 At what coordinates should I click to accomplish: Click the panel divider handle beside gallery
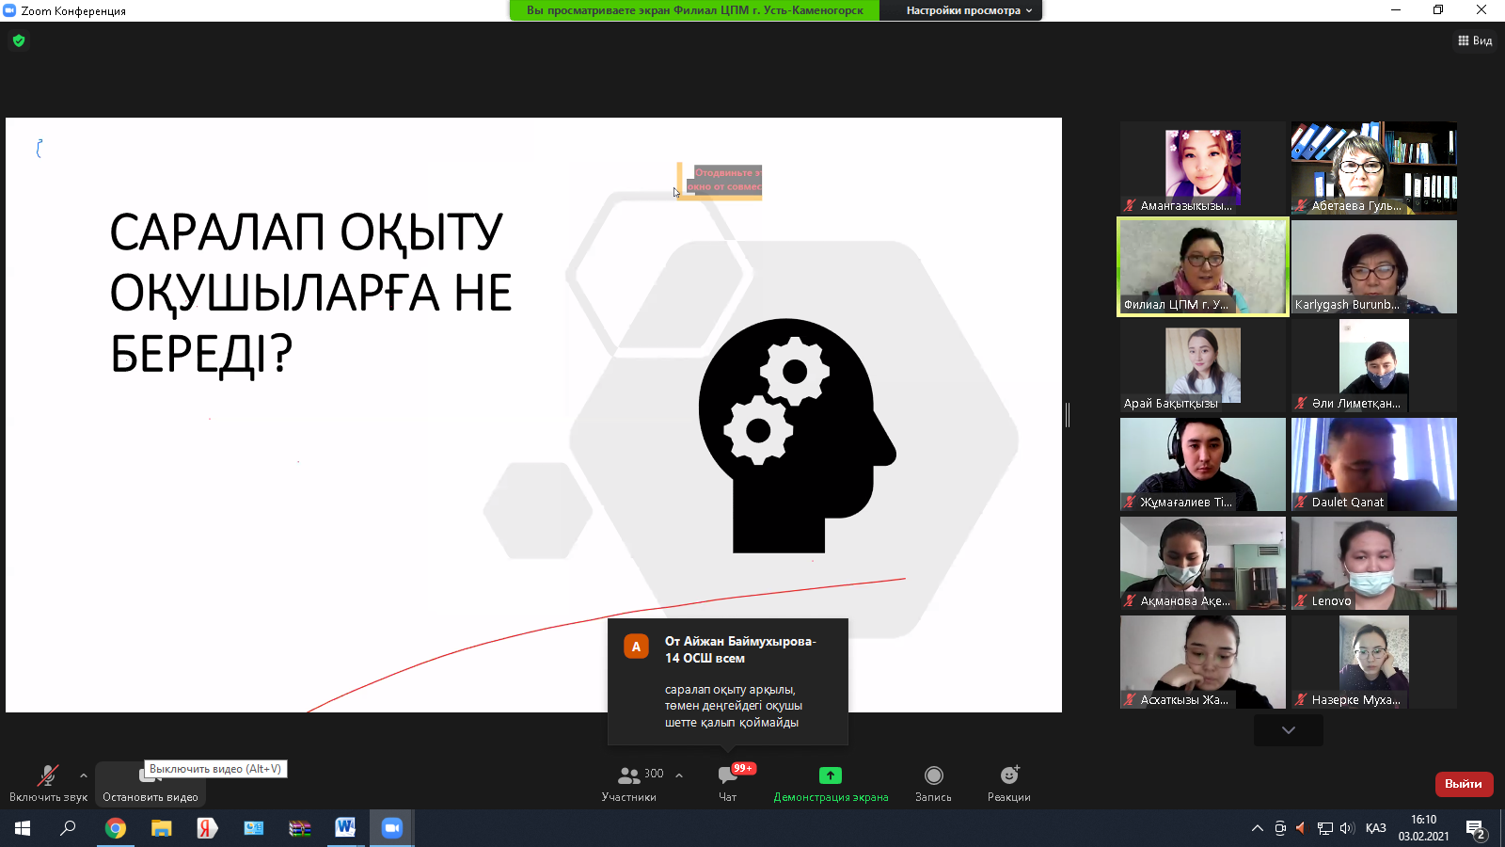1068,414
